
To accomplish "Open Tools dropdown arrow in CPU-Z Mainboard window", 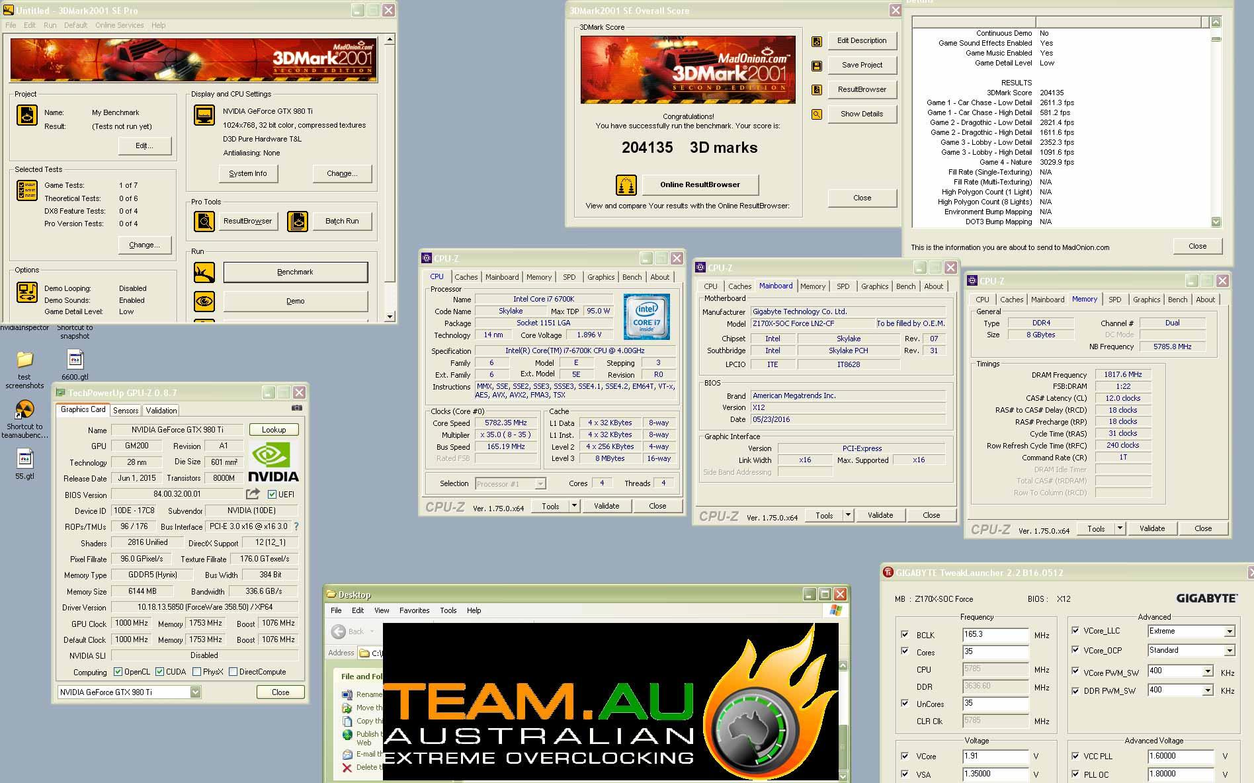I will pyautogui.click(x=848, y=515).
